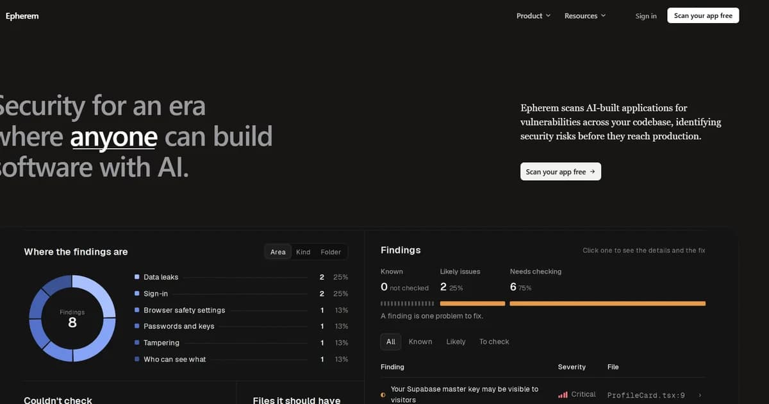This screenshot has height=404, width=769.
Task: Click the Sign-in legend color square
Action: [137, 293]
